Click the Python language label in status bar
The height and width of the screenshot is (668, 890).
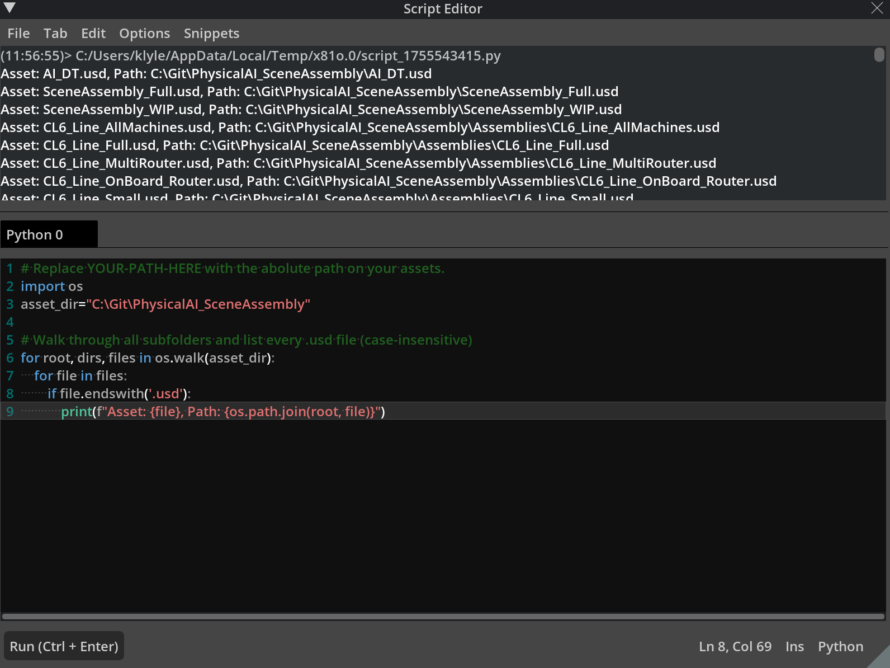(840, 647)
